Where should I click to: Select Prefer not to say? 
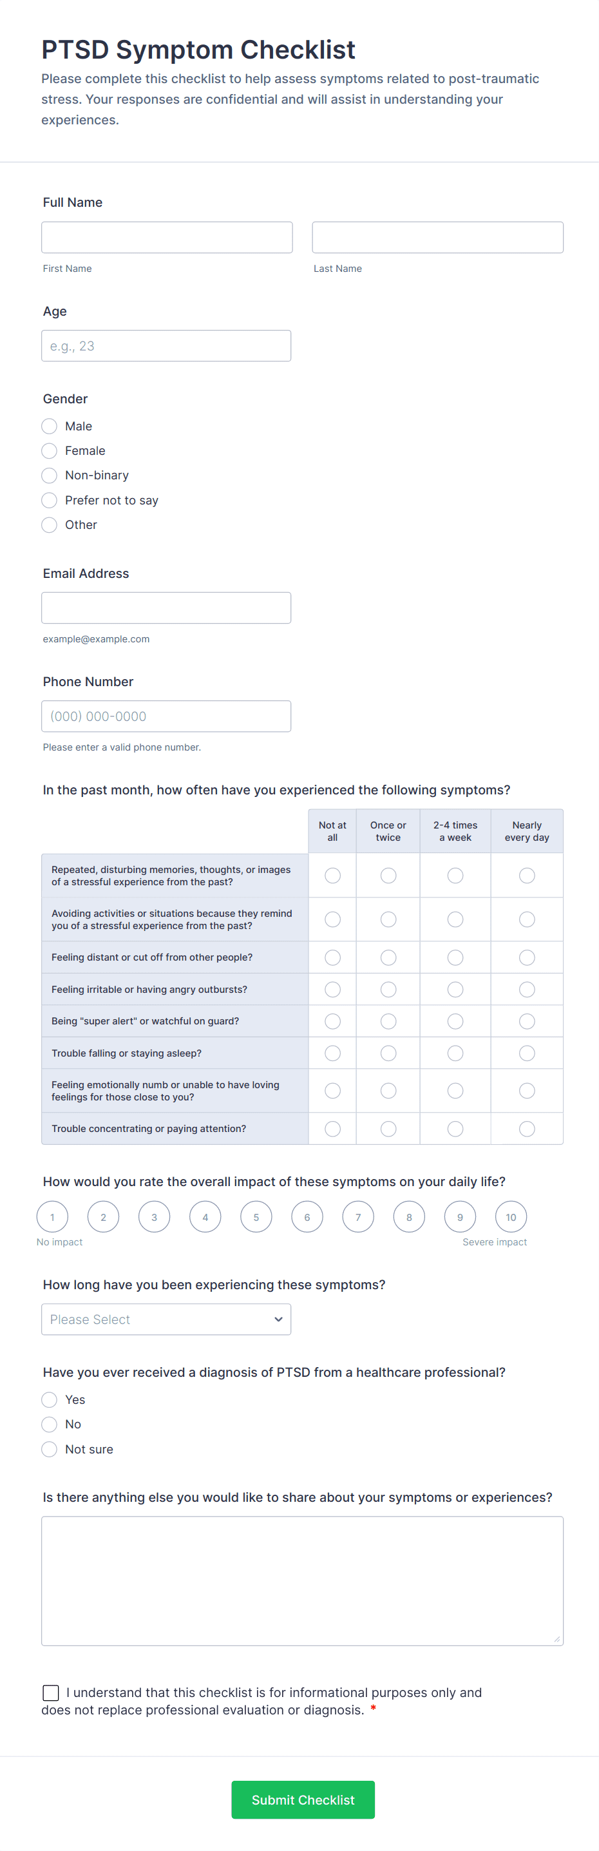click(49, 500)
